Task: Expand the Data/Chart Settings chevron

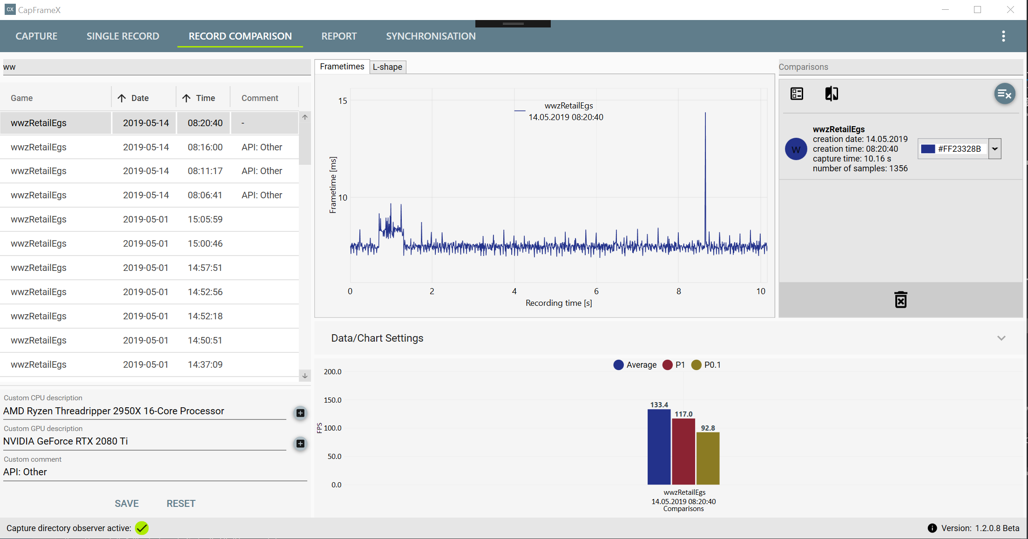Action: click(x=1001, y=338)
